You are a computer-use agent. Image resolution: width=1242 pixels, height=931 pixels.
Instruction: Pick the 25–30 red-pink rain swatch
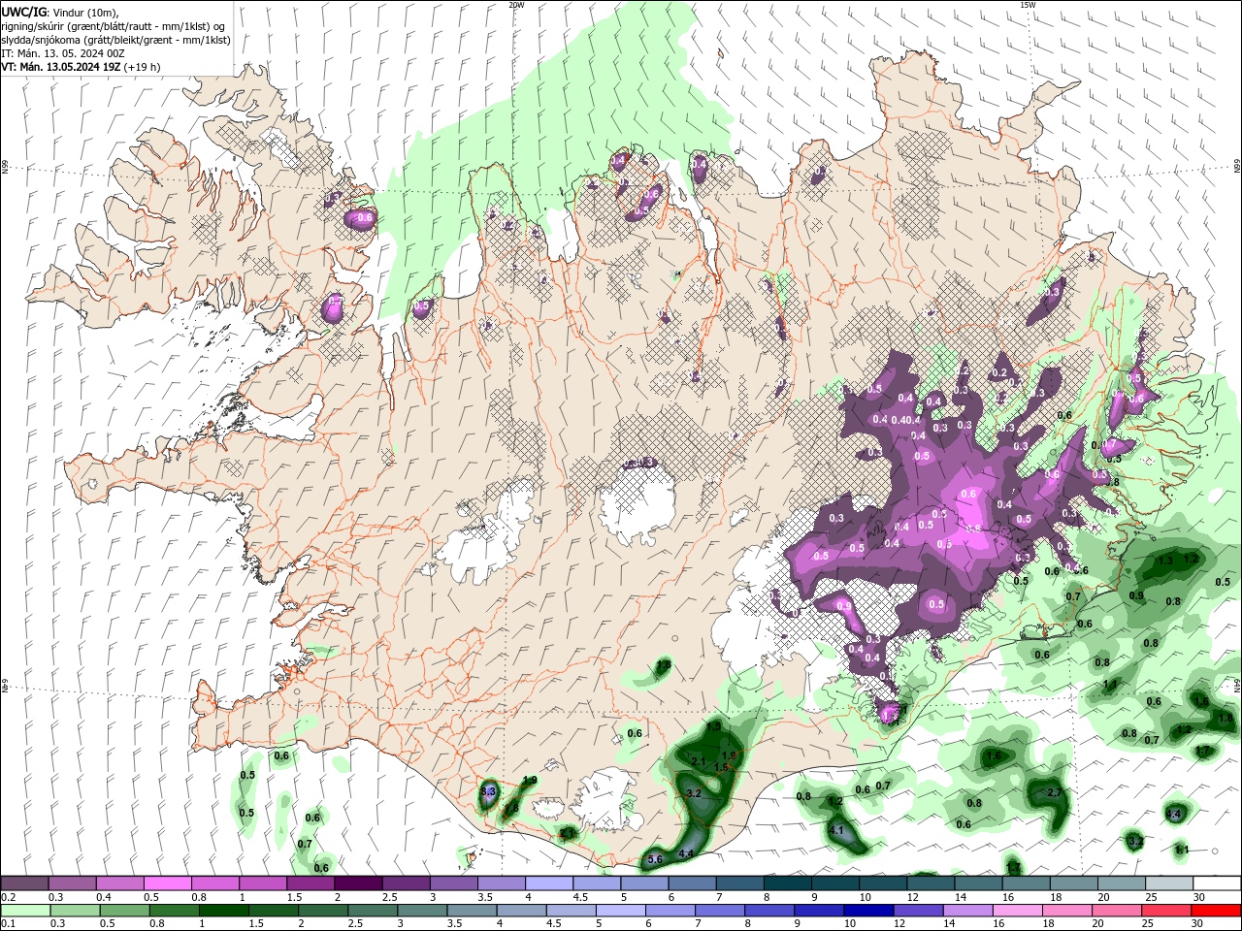click(x=1167, y=911)
